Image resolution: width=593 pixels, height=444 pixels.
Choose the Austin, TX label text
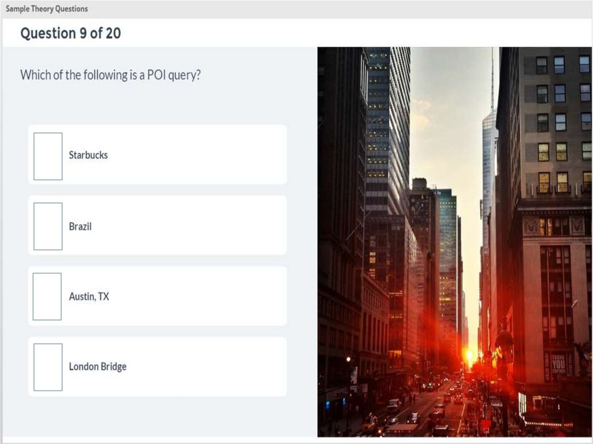[89, 296]
